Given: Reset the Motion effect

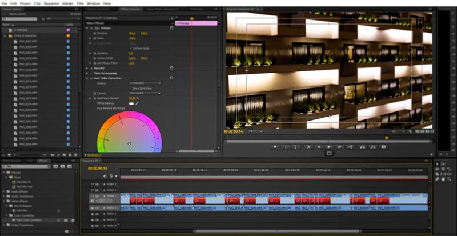Looking at the screenshot, I should [x=171, y=28].
